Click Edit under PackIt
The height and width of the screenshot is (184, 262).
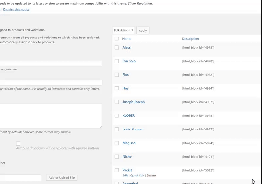tap(125, 176)
